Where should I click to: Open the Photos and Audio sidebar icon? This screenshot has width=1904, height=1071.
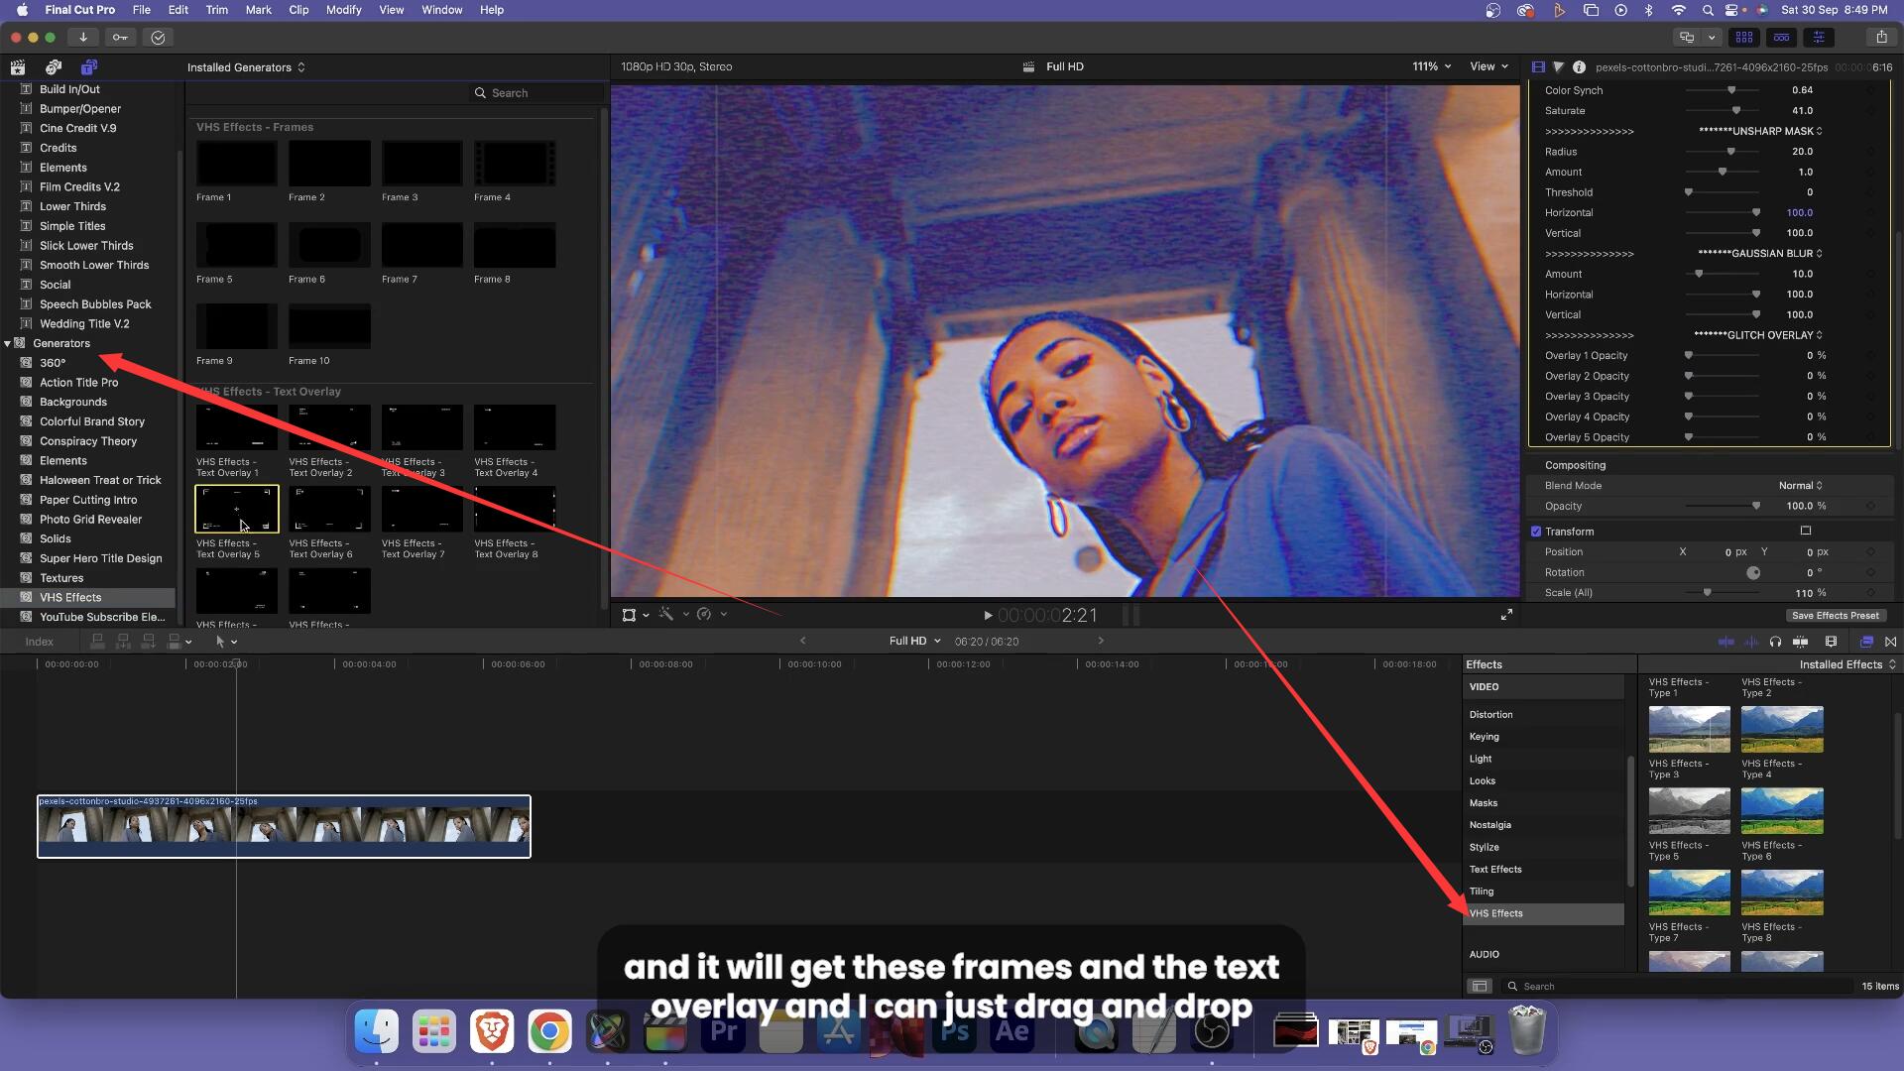54,67
